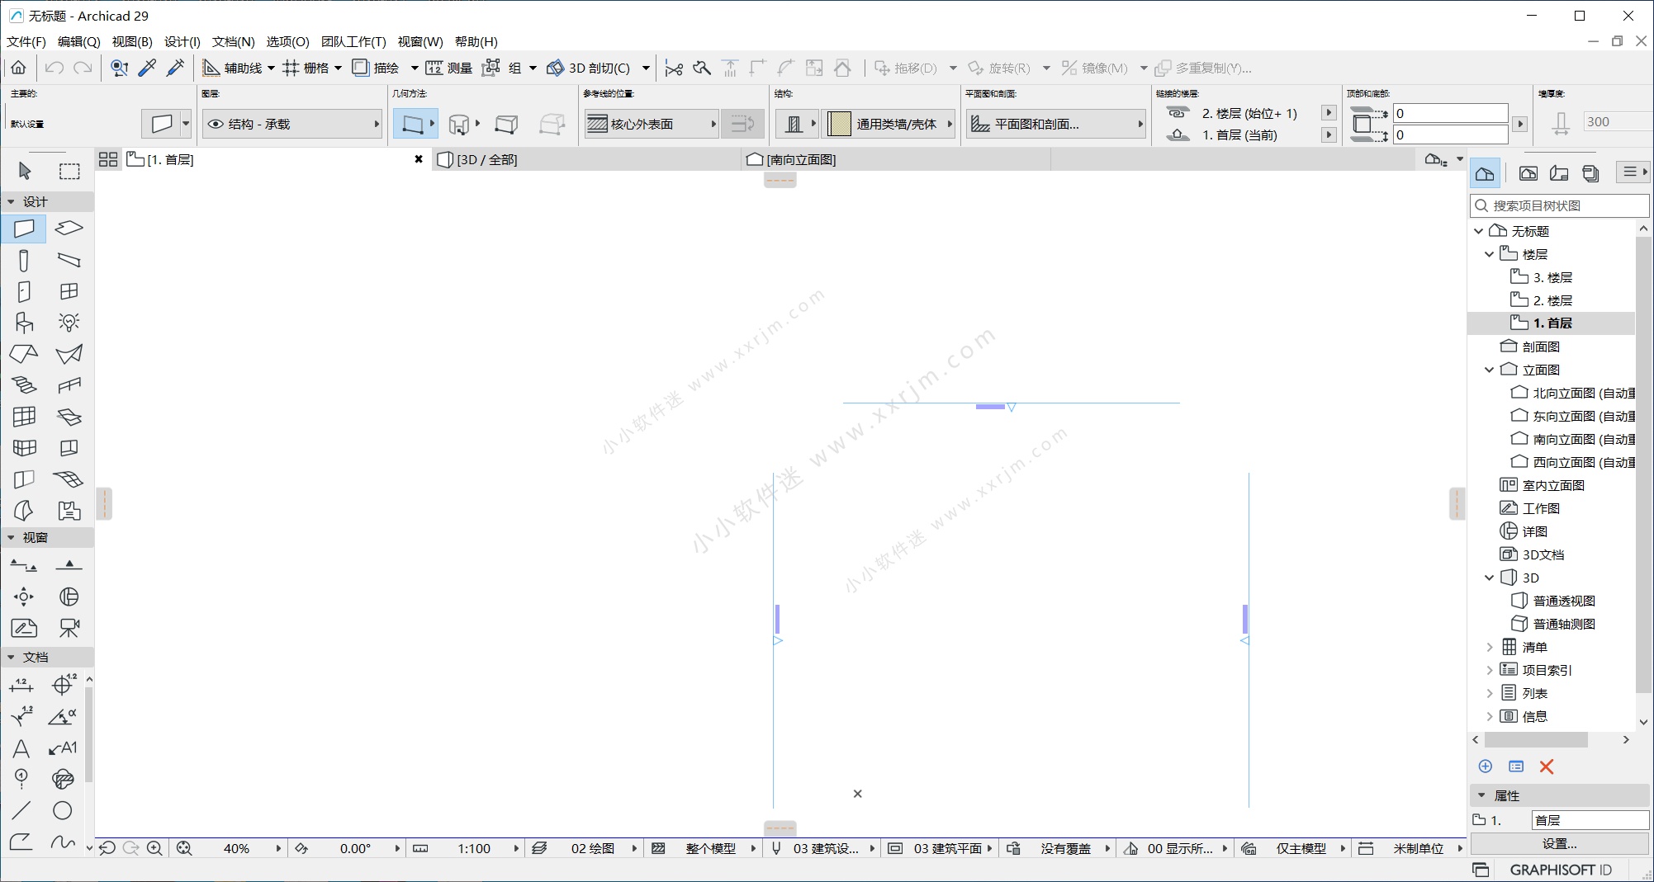Select the Arrow selection tool

24,171
